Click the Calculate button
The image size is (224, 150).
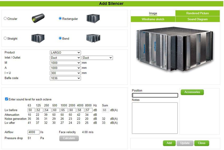(69, 138)
